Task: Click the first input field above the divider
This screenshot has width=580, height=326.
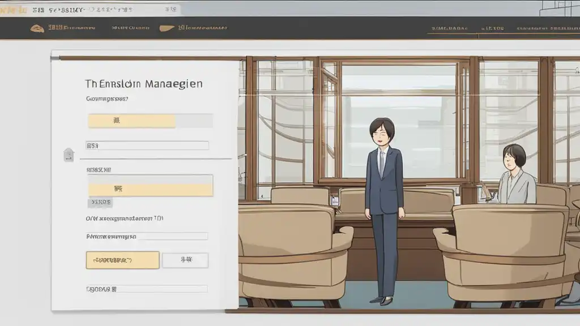Action: point(147,145)
